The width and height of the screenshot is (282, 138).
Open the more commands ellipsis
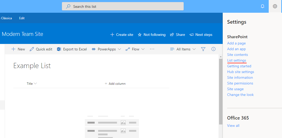pyautogui.click(x=152, y=49)
